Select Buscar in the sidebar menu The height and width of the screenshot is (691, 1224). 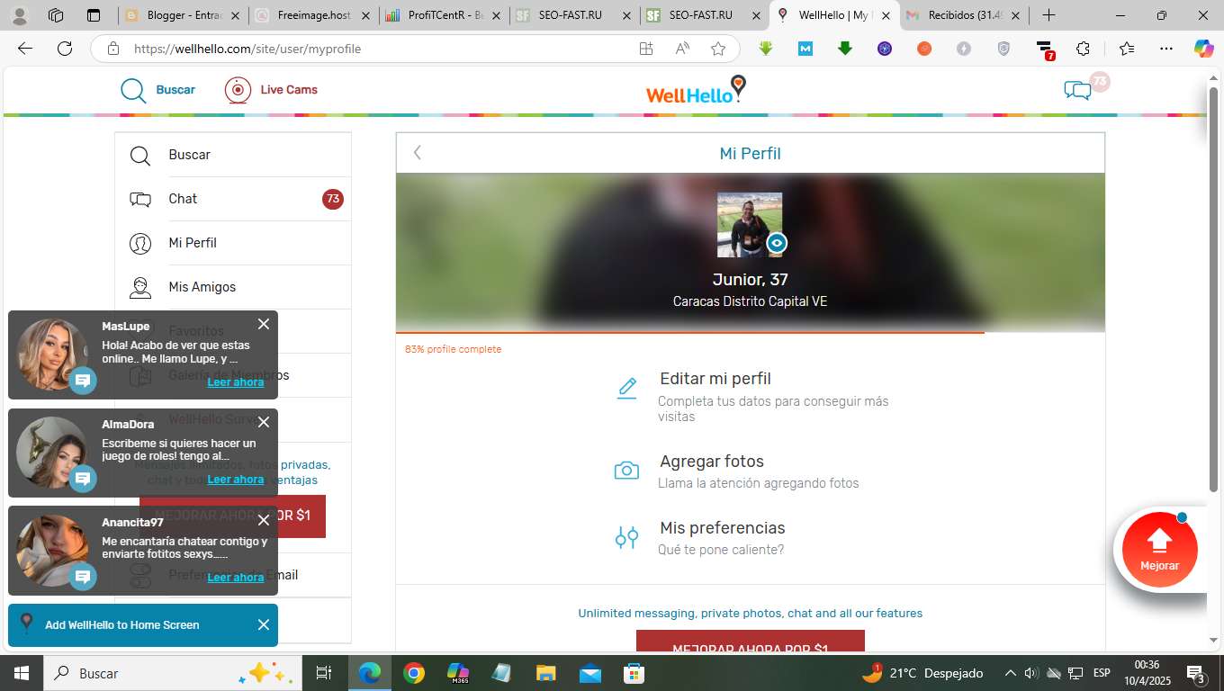pos(233,155)
